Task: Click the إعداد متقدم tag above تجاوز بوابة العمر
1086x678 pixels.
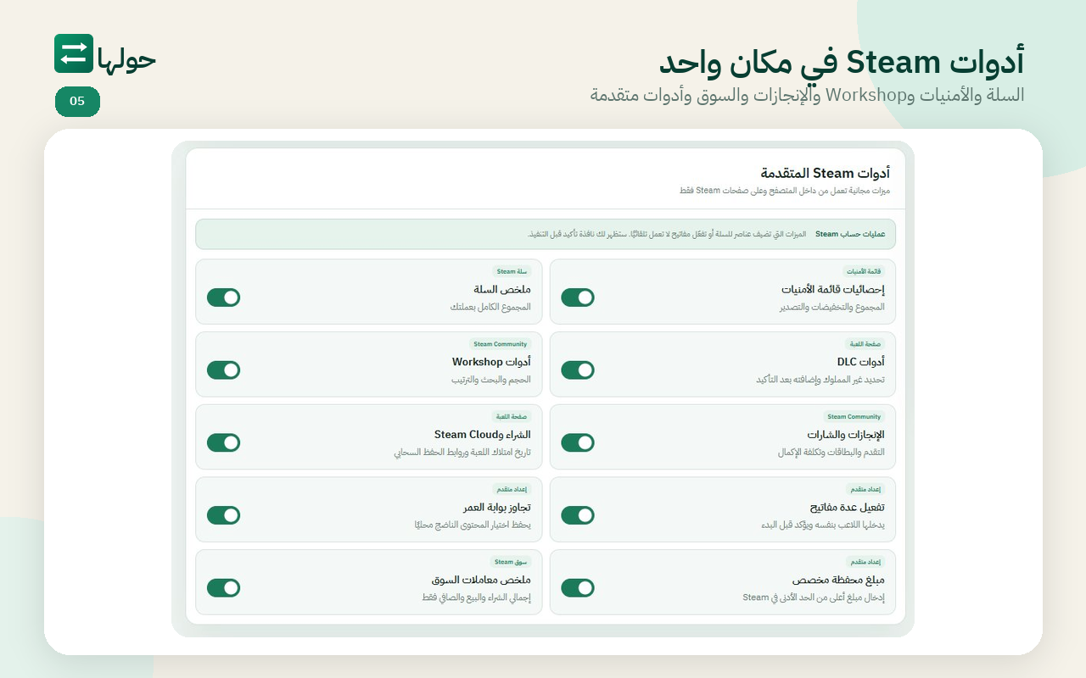Action: tap(512, 489)
